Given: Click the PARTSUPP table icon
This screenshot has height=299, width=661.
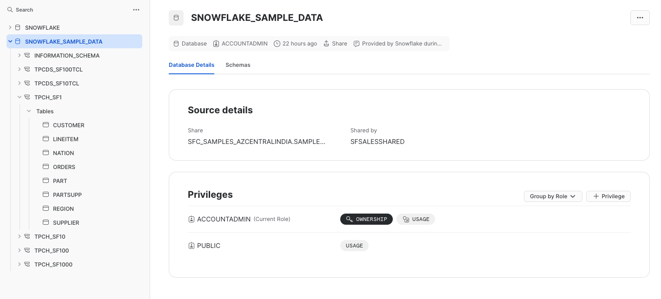Looking at the screenshot, I should 46,195.
